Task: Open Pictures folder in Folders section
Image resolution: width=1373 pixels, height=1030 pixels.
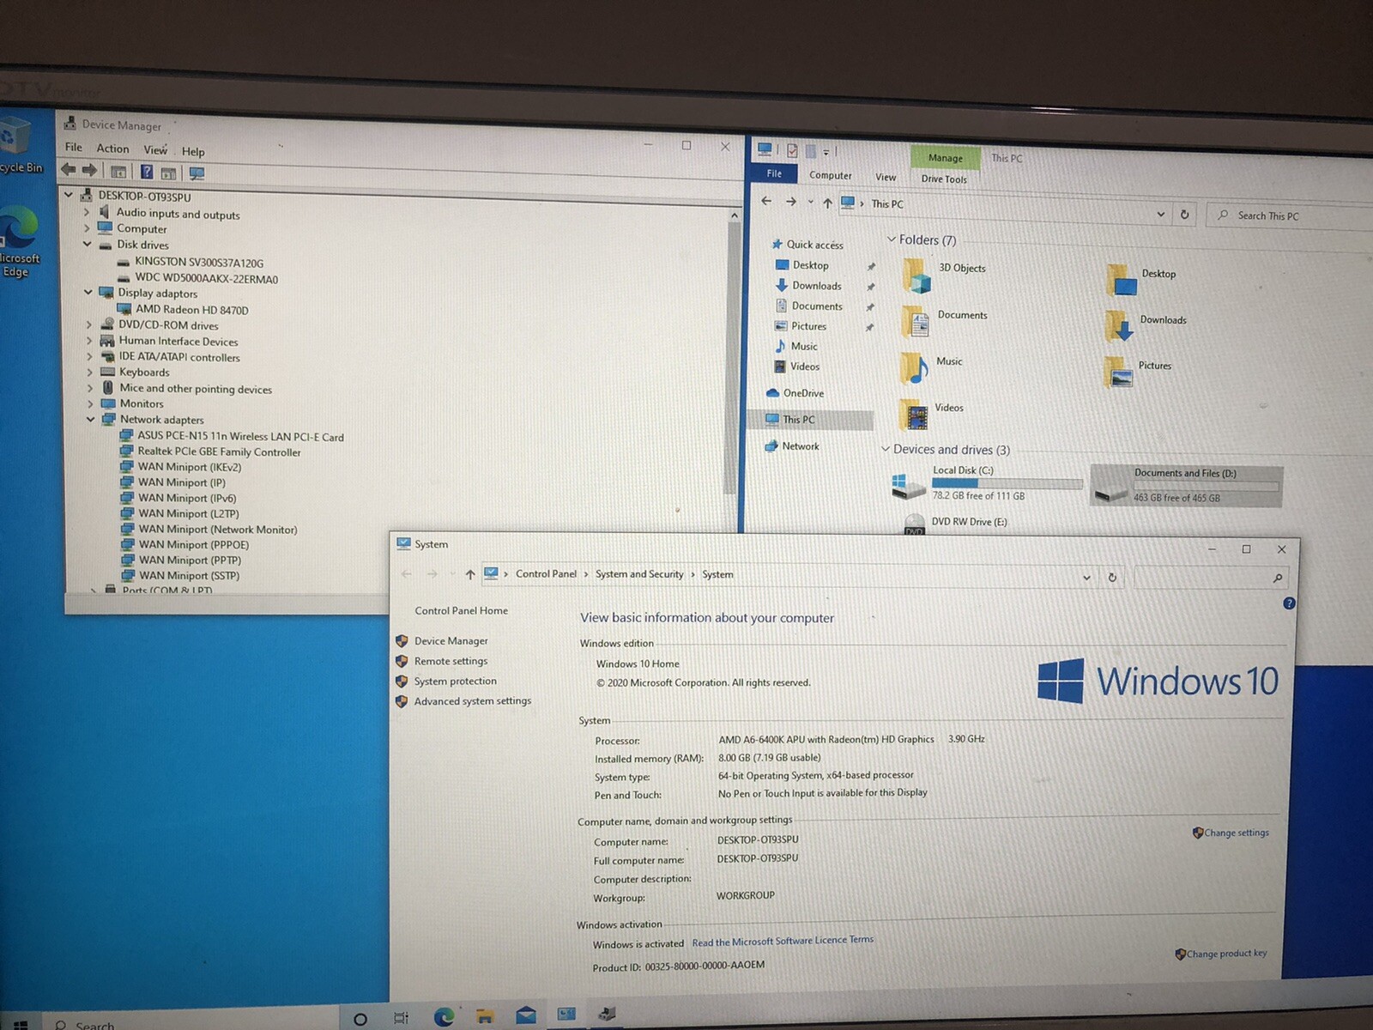Action: pos(1138,371)
